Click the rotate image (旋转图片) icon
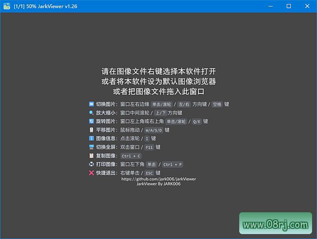Image resolution: width=317 pixels, height=239 pixels. tap(91, 121)
